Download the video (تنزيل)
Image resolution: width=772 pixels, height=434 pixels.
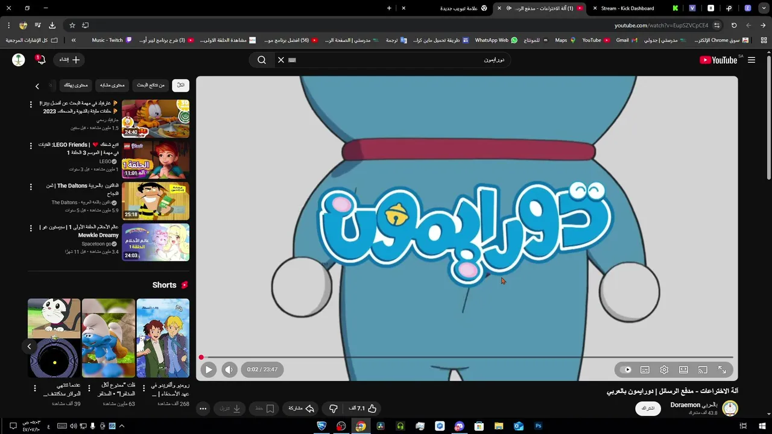point(231,408)
